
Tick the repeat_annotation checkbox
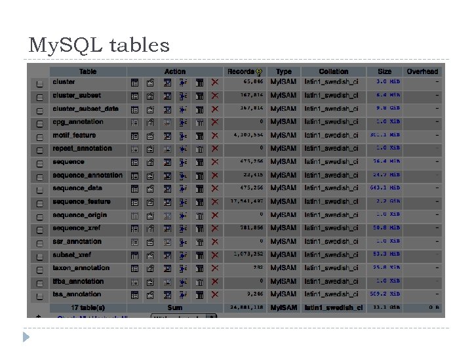click(39, 150)
